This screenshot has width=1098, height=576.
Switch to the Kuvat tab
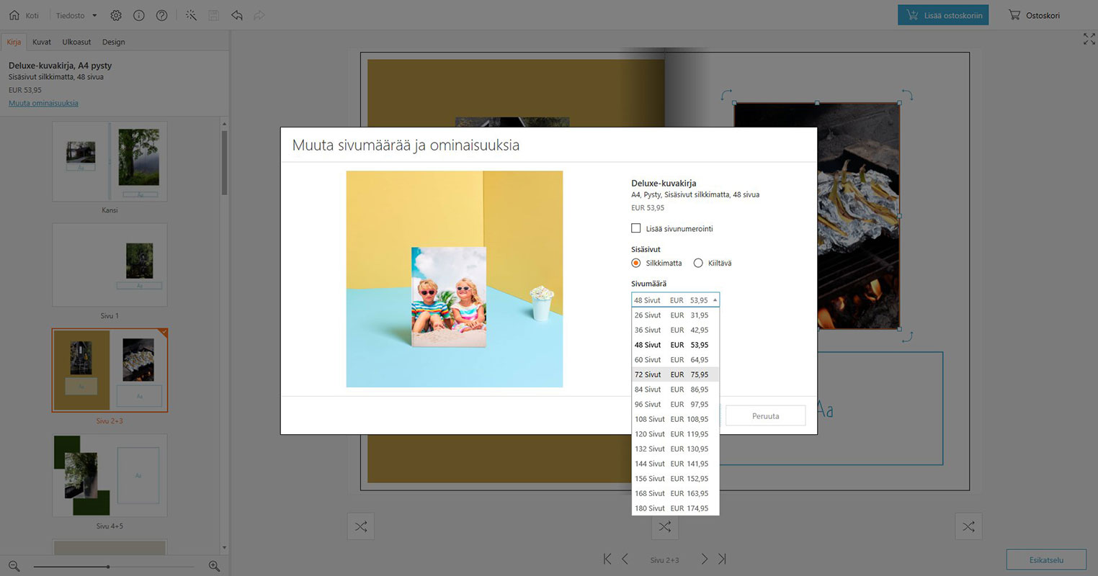[42, 42]
